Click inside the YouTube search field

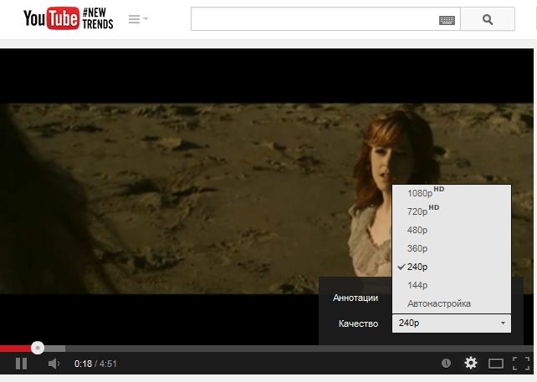(314, 19)
